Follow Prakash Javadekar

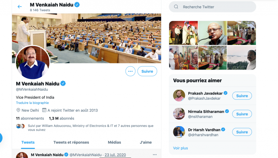point(242,96)
